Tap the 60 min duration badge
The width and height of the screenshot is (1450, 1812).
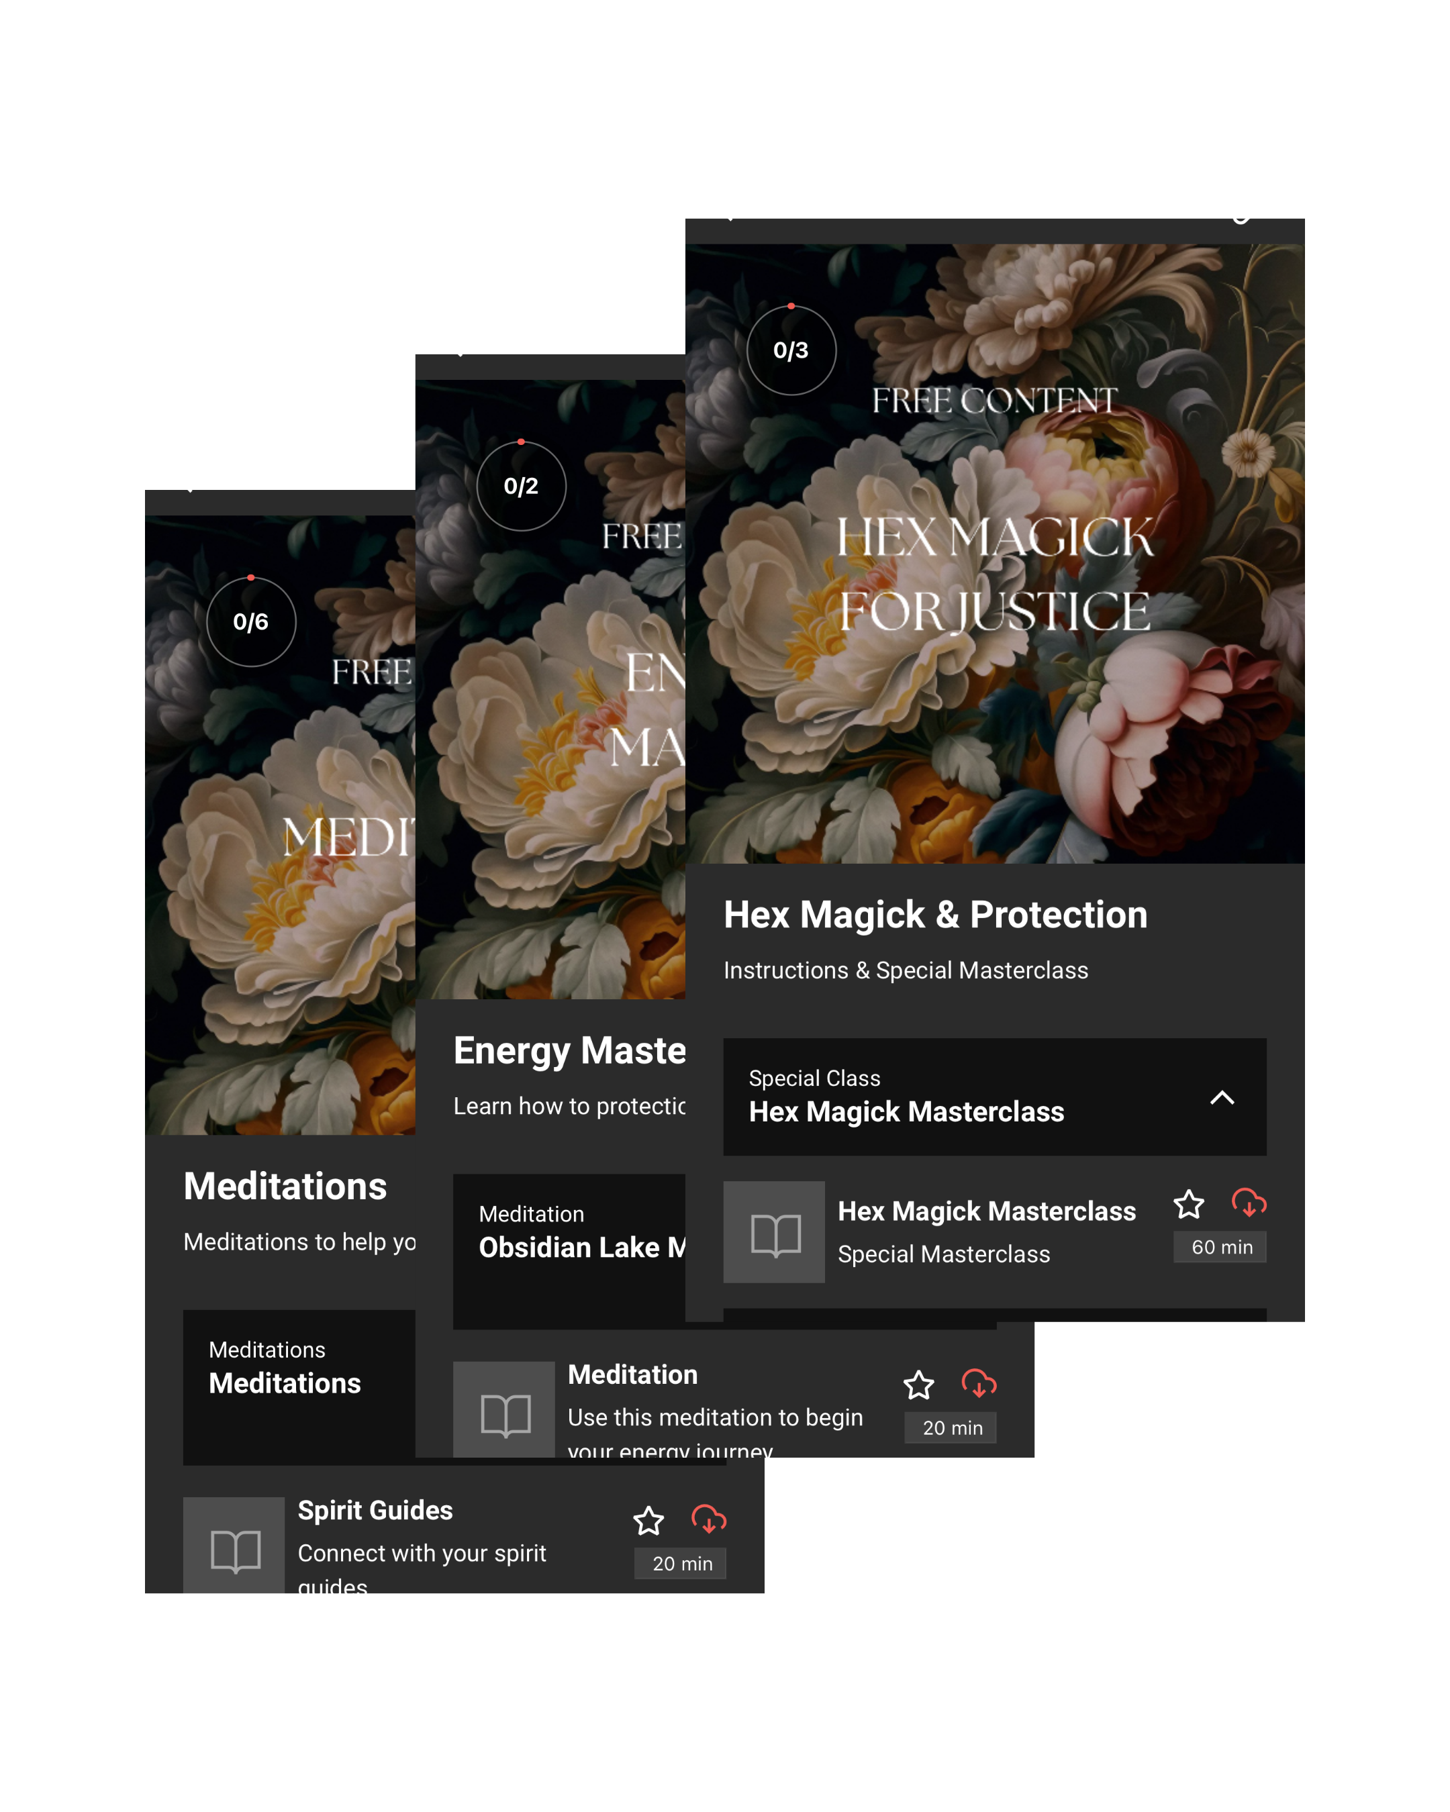click(x=1220, y=1247)
